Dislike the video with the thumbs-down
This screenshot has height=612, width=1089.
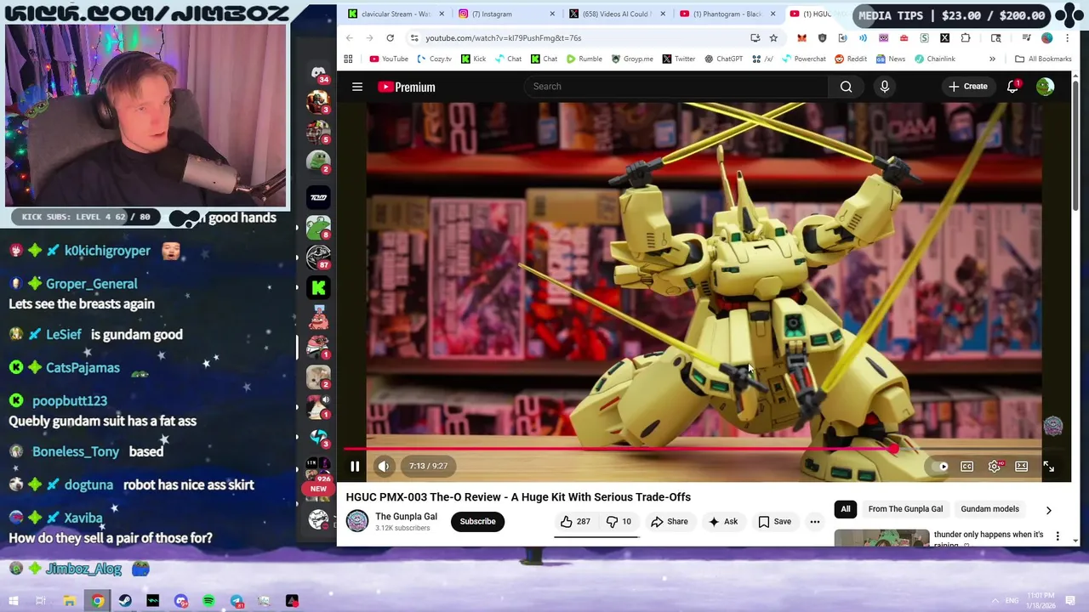(x=619, y=522)
